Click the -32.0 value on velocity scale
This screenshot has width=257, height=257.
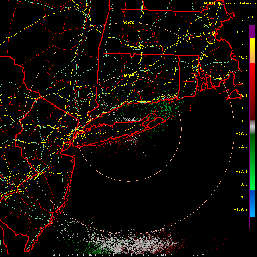(242, 146)
